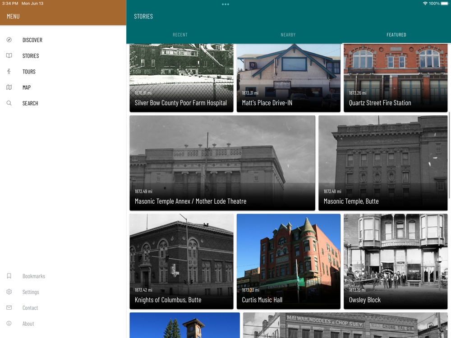
Task: Open the DISCOVER menu item
Action: click(x=32, y=40)
